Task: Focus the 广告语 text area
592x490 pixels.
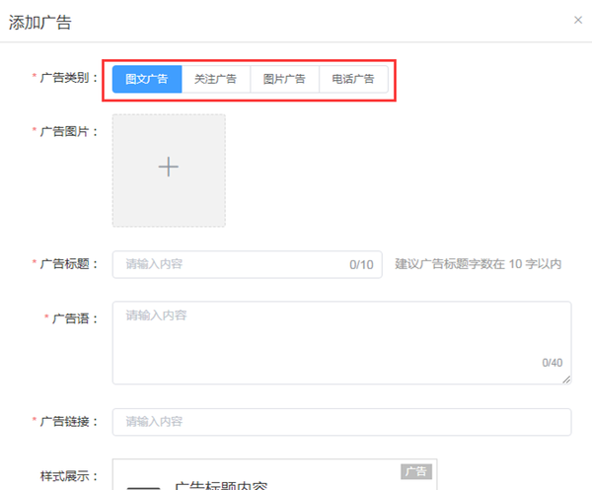Action: pyautogui.click(x=341, y=343)
